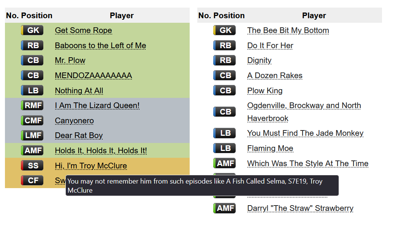Click the RB badge next to Dignity
This screenshot has height=245, width=401.
click(225, 60)
